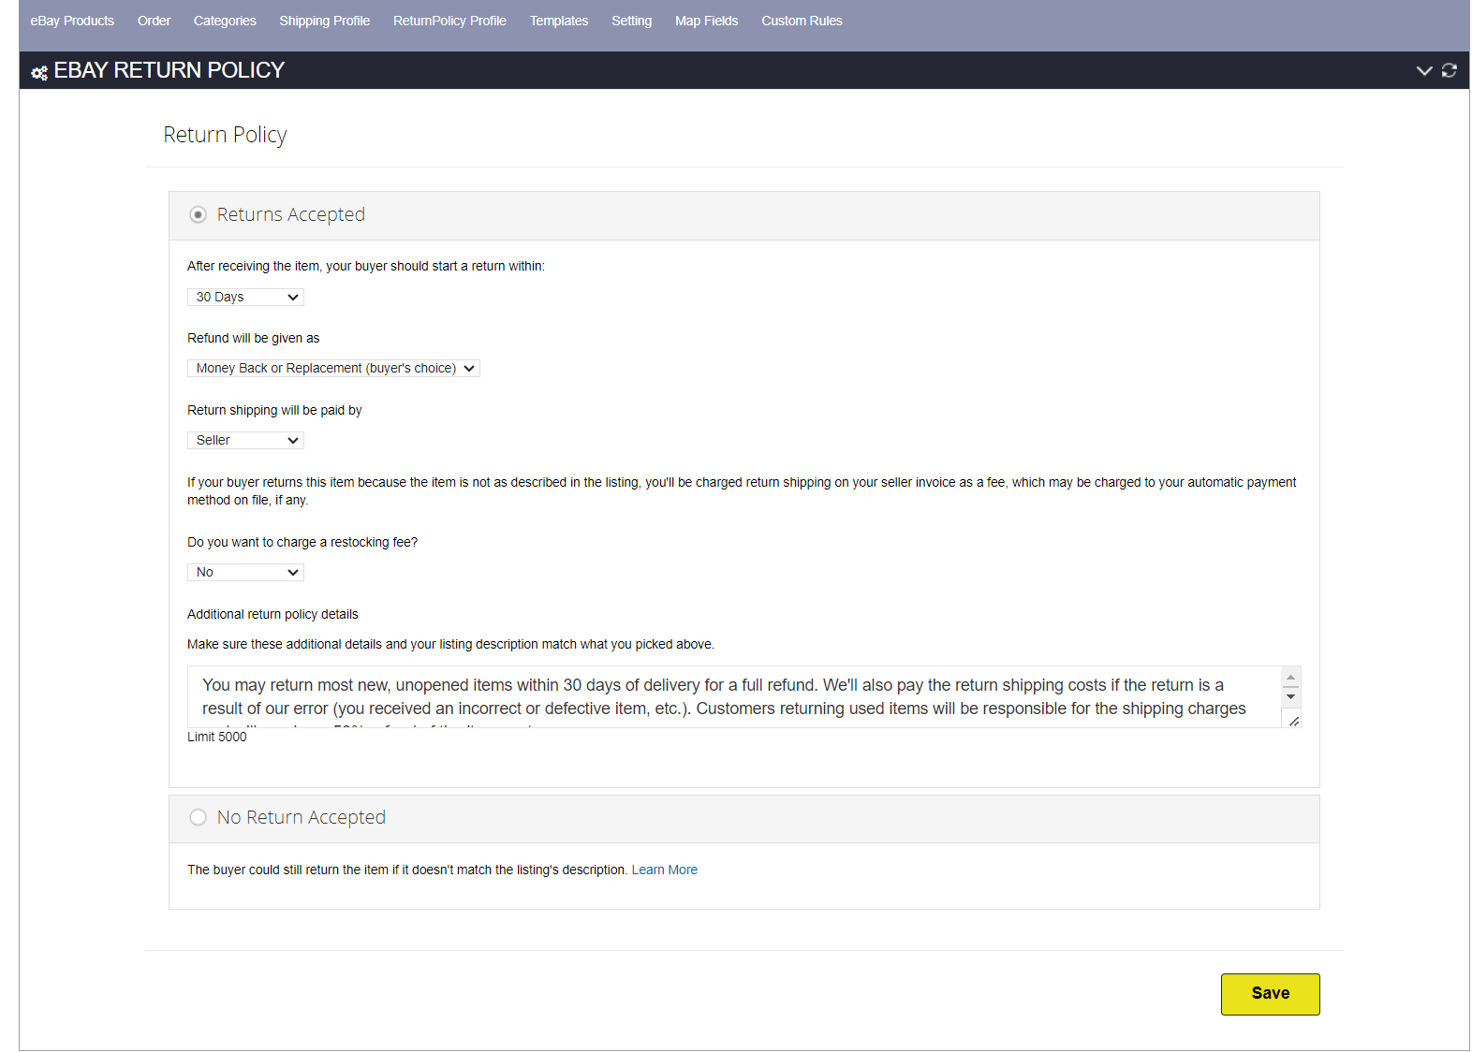Open the return shipping paid by Seller dropdown
Image resolution: width=1472 pixels, height=1052 pixels.
click(x=245, y=440)
